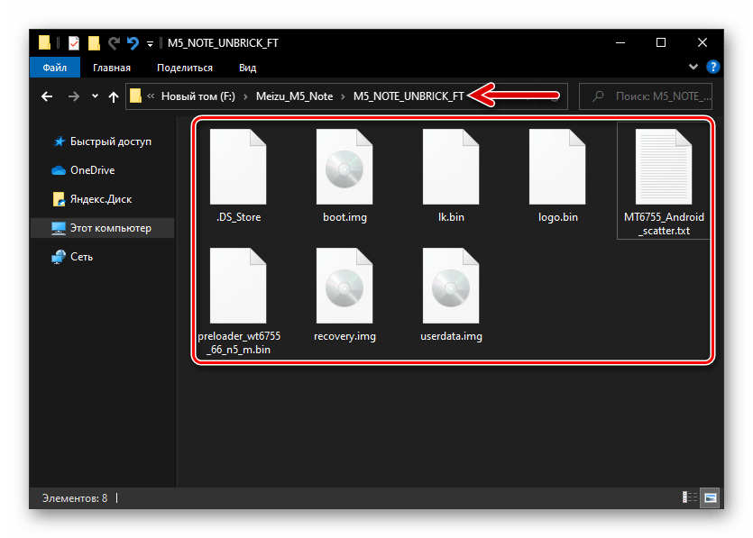The width and height of the screenshot is (753, 538).
Task: Open the Файл menu tab
Action: 55,68
